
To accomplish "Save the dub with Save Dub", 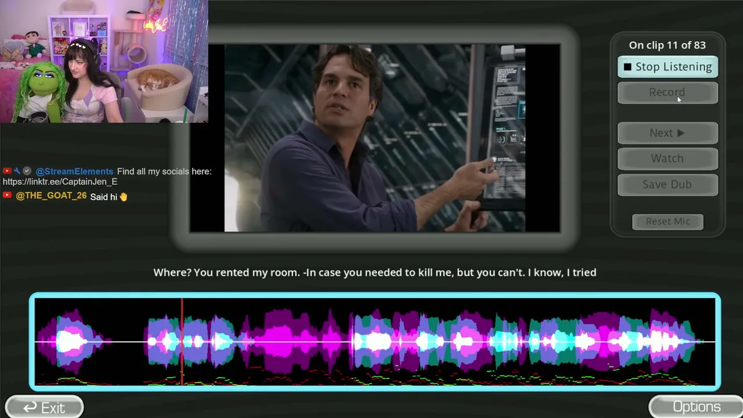I will pos(668,184).
